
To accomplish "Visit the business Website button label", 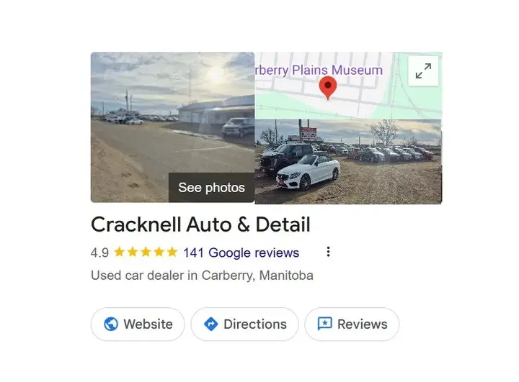I will point(148,324).
